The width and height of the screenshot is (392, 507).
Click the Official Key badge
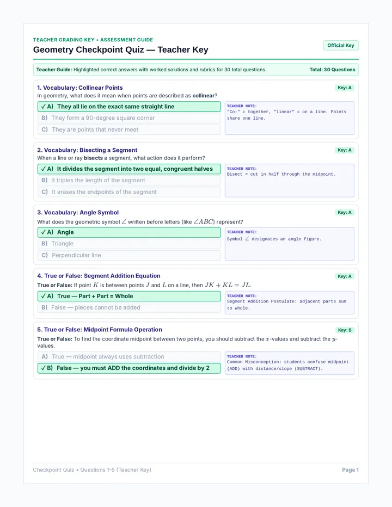click(x=341, y=45)
